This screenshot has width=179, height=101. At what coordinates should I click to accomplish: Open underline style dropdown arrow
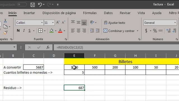(34, 31)
